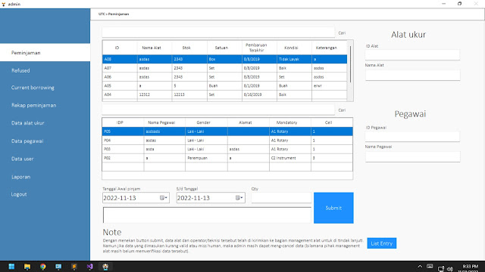Click the monitor app icon in taskbar
The image size is (485, 272).
pyautogui.click(x=58, y=267)
